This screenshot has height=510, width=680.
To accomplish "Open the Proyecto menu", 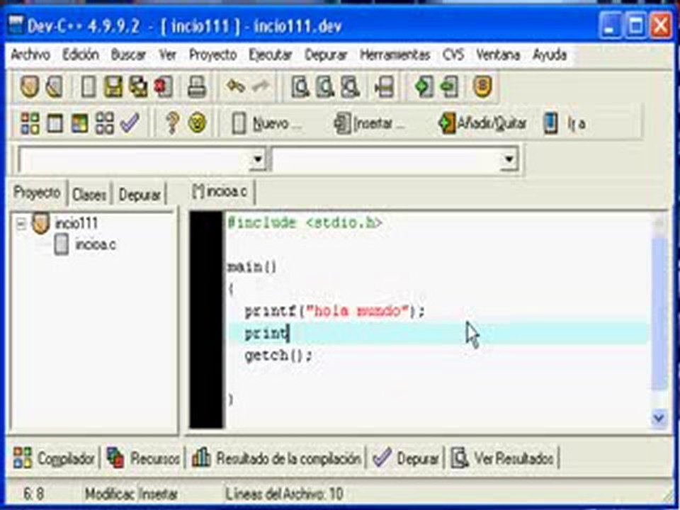I will click(213, 55).
